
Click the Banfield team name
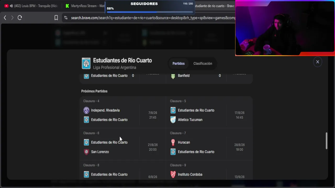click(184, 75)
